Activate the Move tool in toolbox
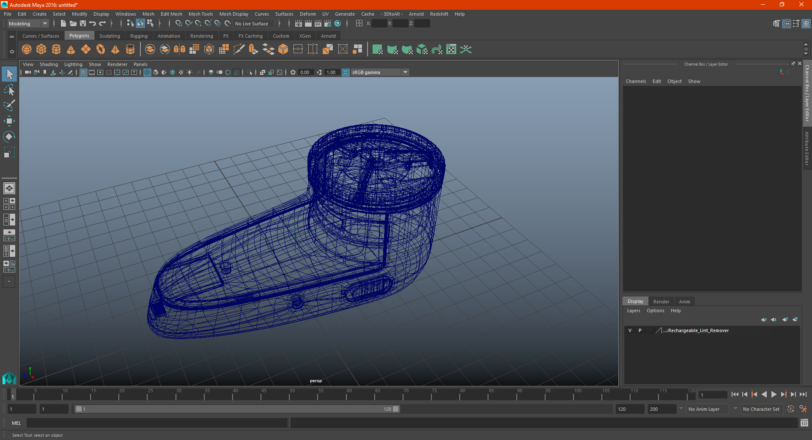This screenshot has height=440, width=812. (9, 121)
